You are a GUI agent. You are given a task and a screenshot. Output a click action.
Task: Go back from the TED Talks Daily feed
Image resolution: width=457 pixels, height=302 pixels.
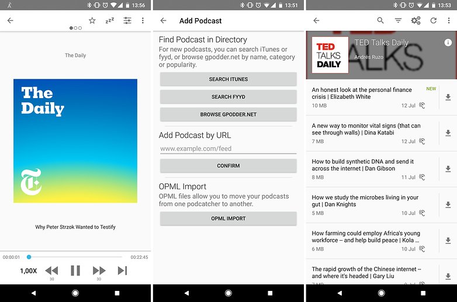coord(316,20)
